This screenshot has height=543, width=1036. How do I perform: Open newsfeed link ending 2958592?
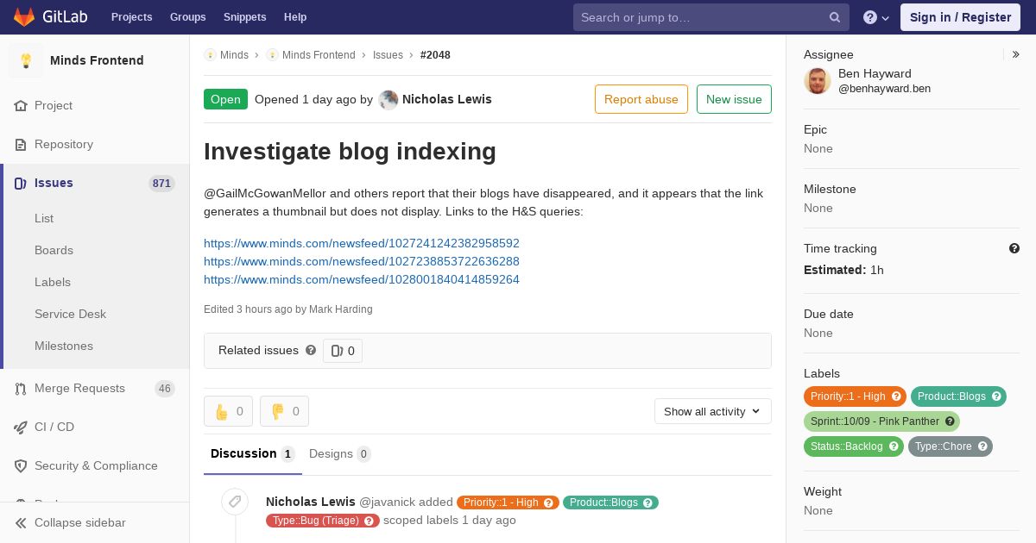[x=362, y=243]
